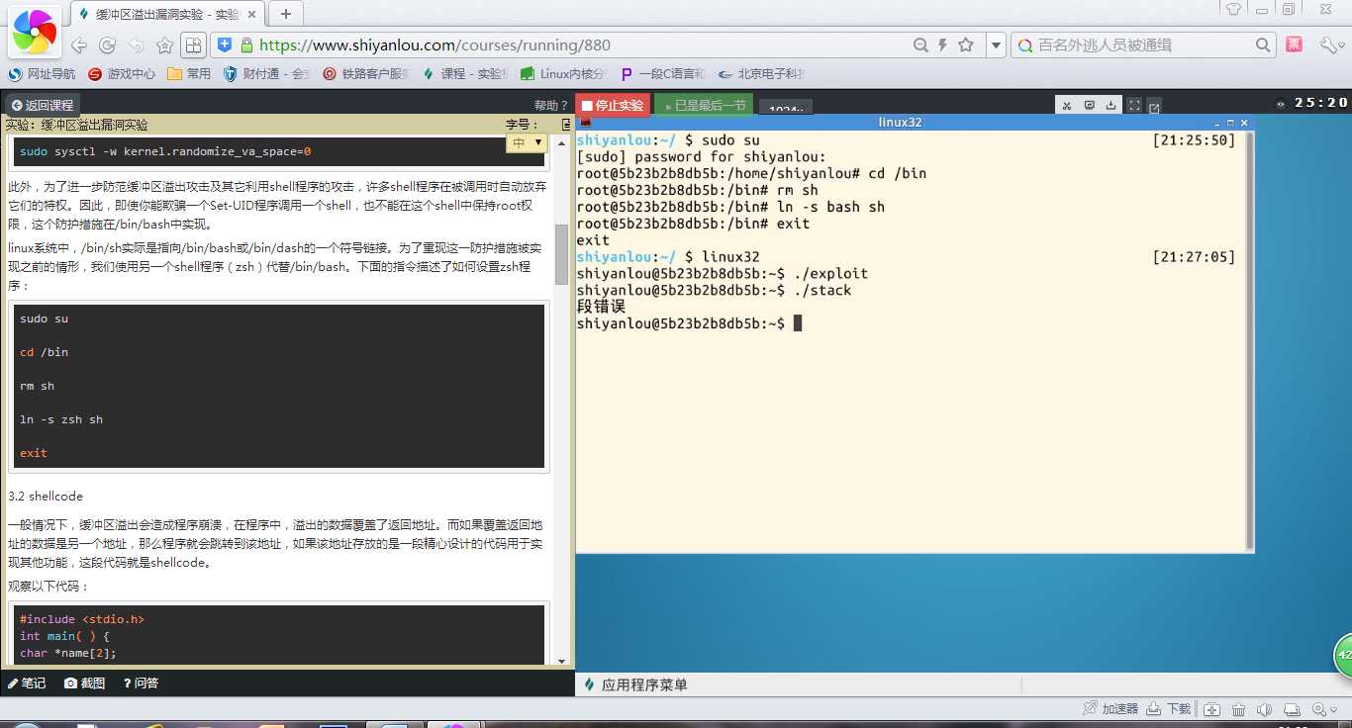Screen dimensions: 1352x728
Task: Open a new browser tab
Action: [x=286, y=14]
